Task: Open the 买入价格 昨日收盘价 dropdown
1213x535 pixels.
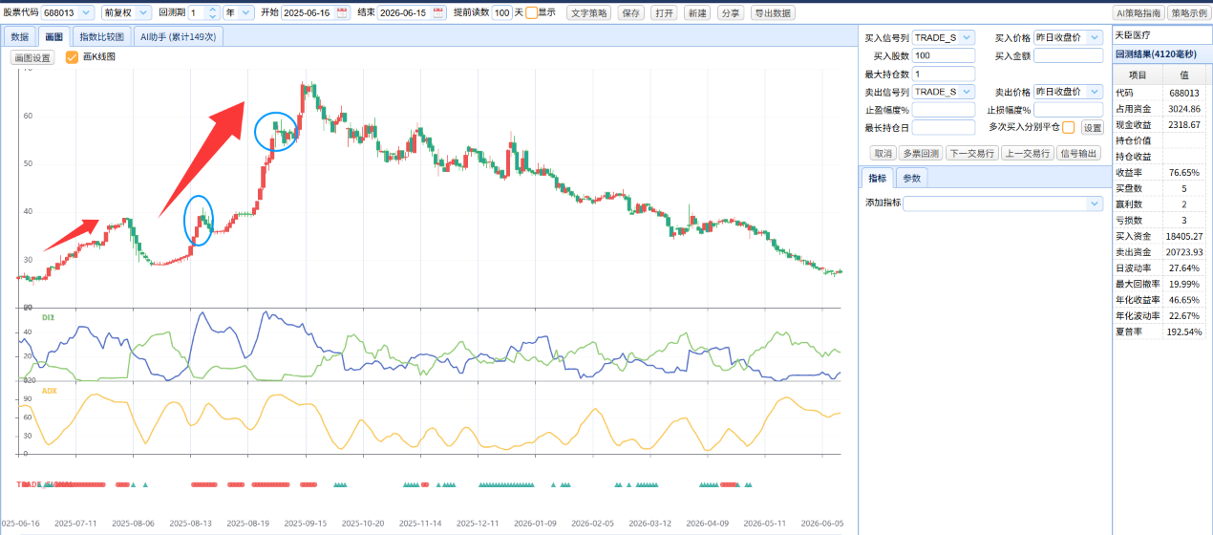Action: pos(1068,37)
